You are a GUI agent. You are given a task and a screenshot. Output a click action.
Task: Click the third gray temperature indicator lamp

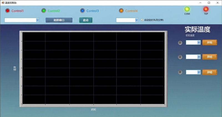click(180, 72)
